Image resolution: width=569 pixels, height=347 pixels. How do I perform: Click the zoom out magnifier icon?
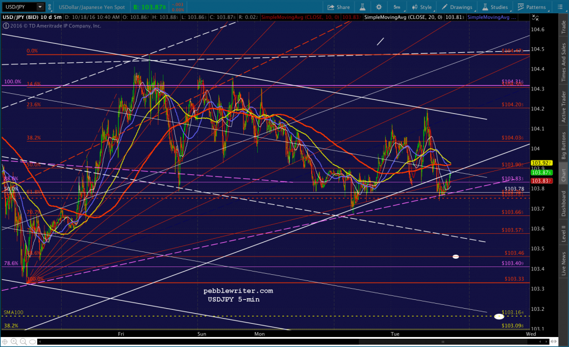click(x=23, y=341)
